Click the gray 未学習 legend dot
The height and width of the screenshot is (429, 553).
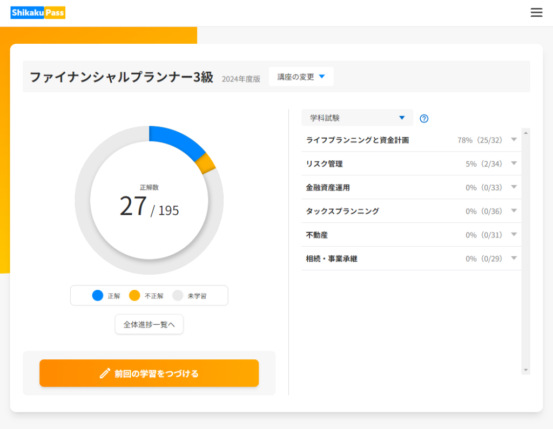click(x=178, y=296)
